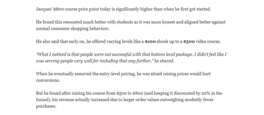264x115 pixels.
Task: Click the words 'he shared' after the quote
Action: point(164,61)
